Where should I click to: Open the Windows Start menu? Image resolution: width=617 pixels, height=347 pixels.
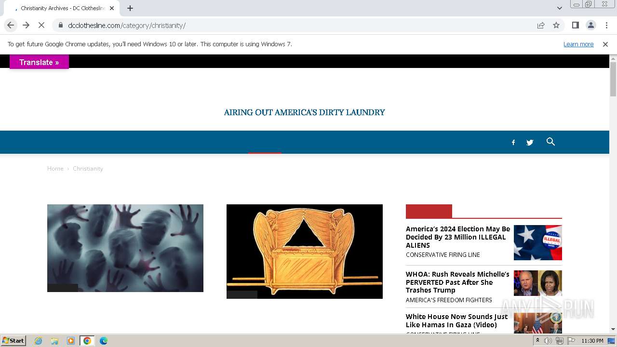coord(13,340)
